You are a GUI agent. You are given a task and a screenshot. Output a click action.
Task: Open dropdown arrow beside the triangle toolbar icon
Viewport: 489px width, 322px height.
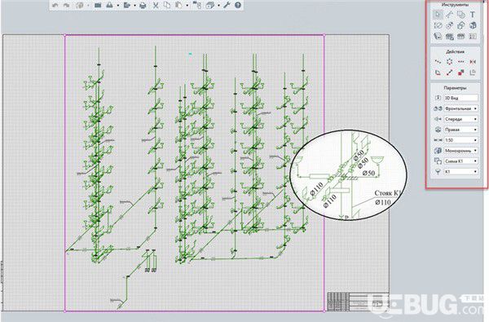pyautogui.click(x=118, y=6)
